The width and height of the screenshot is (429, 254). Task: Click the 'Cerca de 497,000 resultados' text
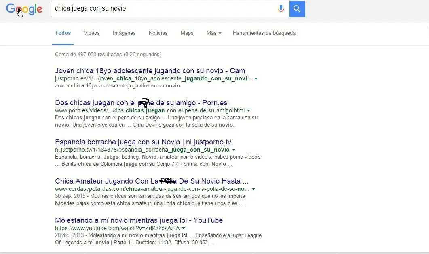[108, 55]
